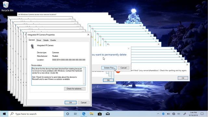The height and width of the screenshot is (117, 208).
Task: Open Task View from the taskbar
Action: 75,114
